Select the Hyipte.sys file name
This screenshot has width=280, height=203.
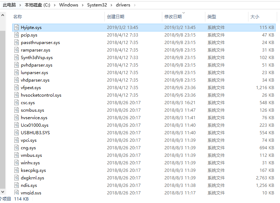[31, 28]
